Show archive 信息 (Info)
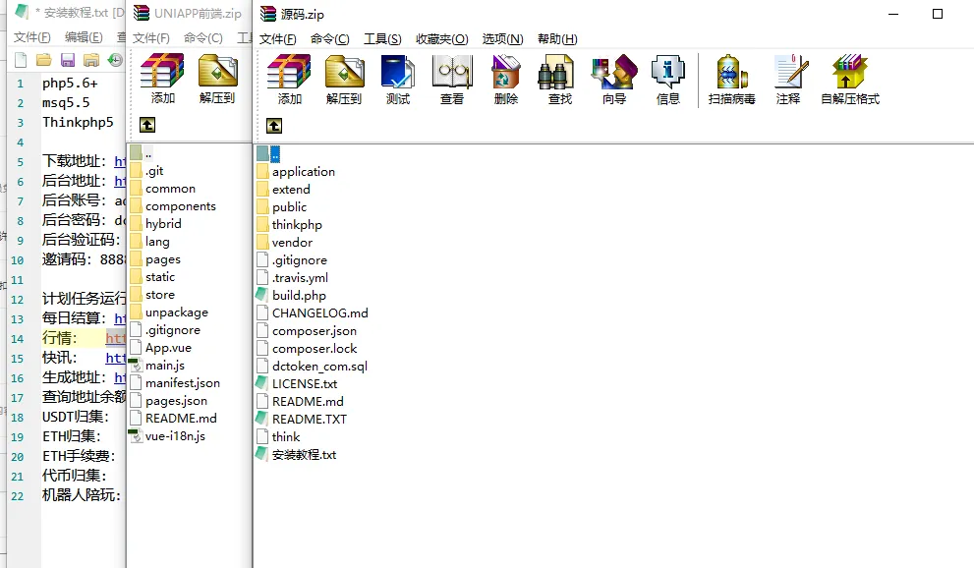 click(668, 79)
